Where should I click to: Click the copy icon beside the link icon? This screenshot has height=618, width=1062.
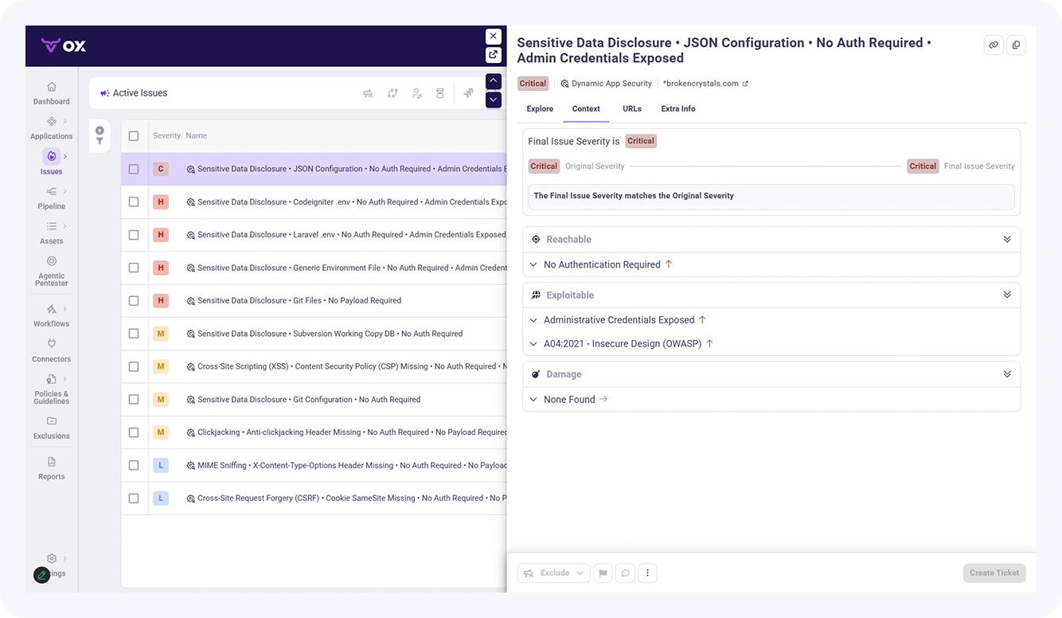1016,45
